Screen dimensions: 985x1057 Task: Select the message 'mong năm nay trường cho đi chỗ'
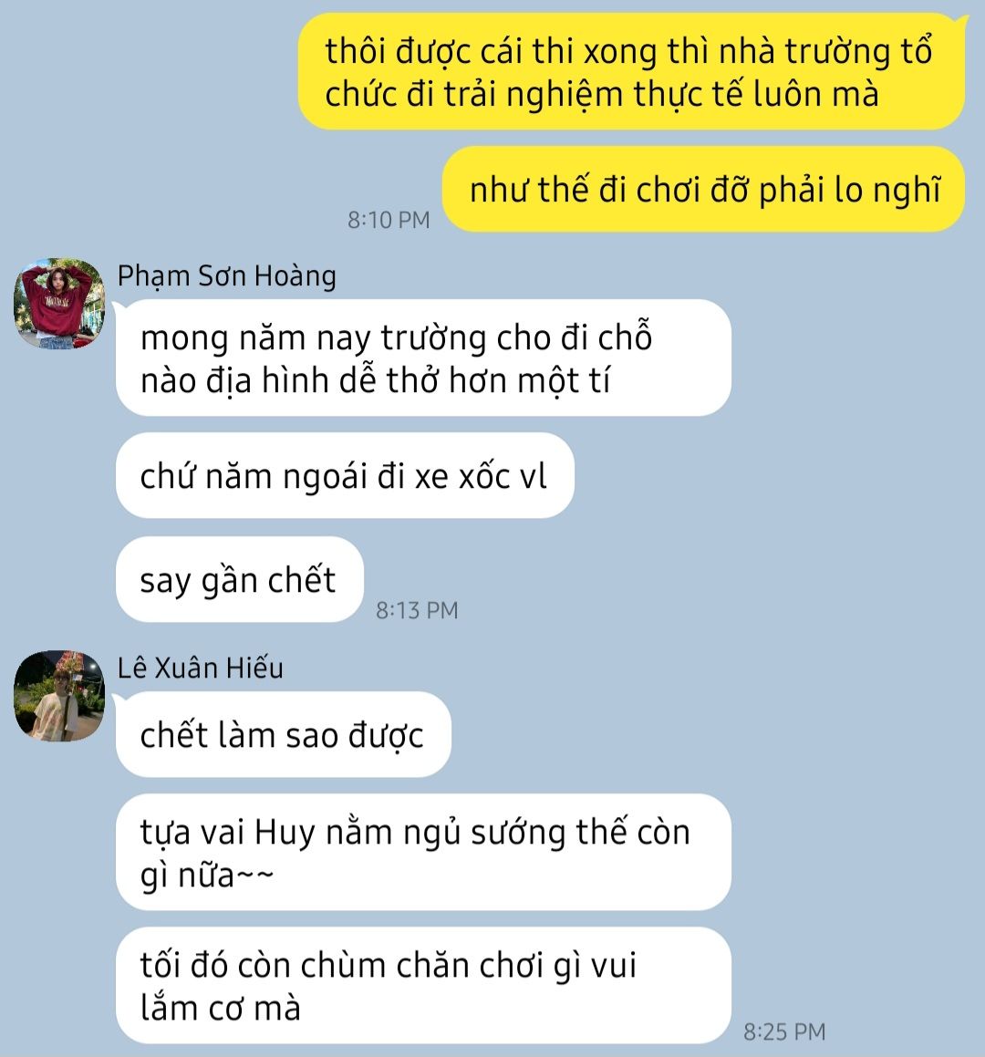click(x=423, y=358)
